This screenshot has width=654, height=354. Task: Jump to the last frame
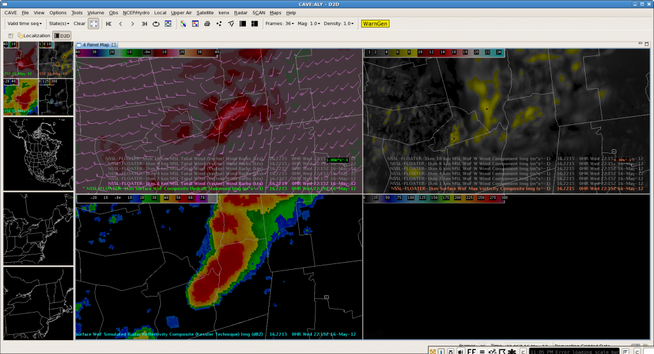tap(144, 24)
